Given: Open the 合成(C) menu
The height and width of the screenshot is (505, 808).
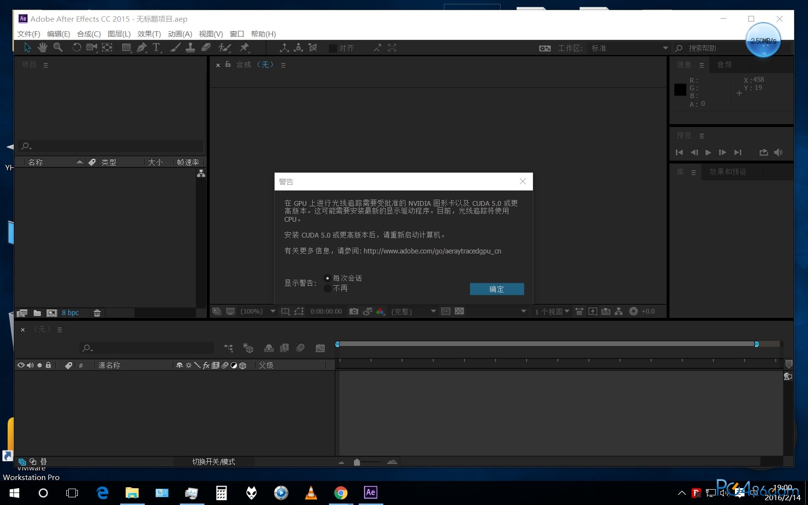Looking at the screenshot, I should (89, 34).
